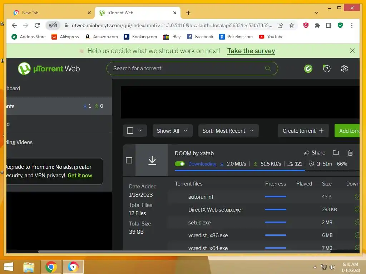This screenshot has width=366, height=274.
Task: Open the tab search chevron
Action: coord(316,13)
